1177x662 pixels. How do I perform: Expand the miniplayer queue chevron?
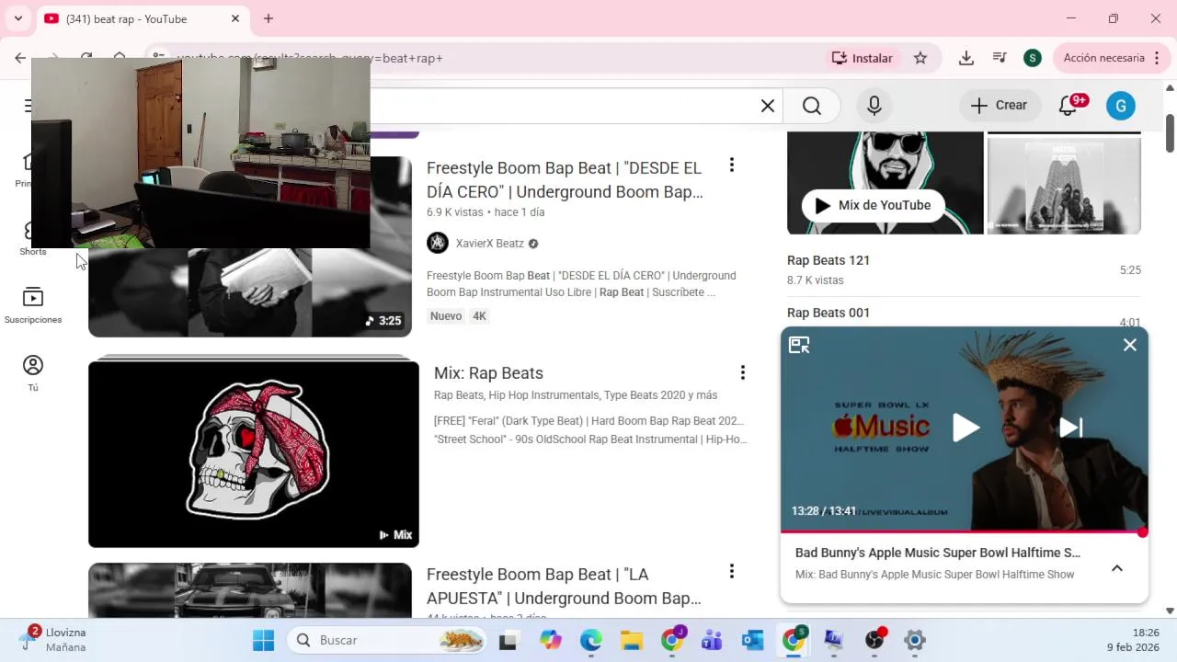[x=1117, y=568]
